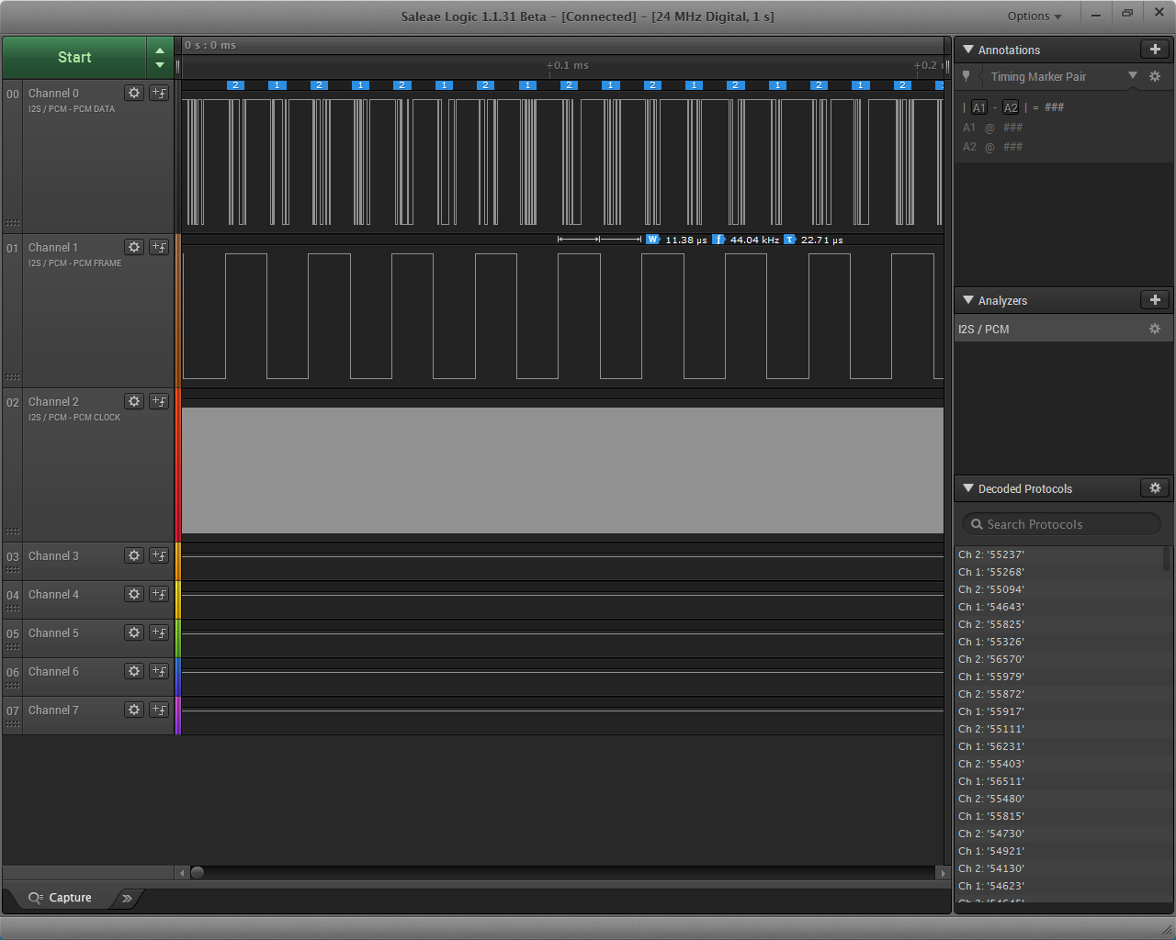
Task: Set a trigger on Channel 1 using +F icon
Action: pyautogui.click(x=158, y=246)
